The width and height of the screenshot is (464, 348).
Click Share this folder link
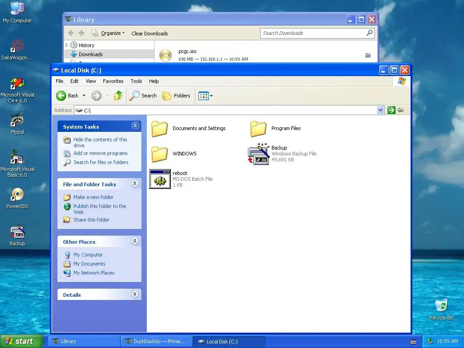[91, 220]
